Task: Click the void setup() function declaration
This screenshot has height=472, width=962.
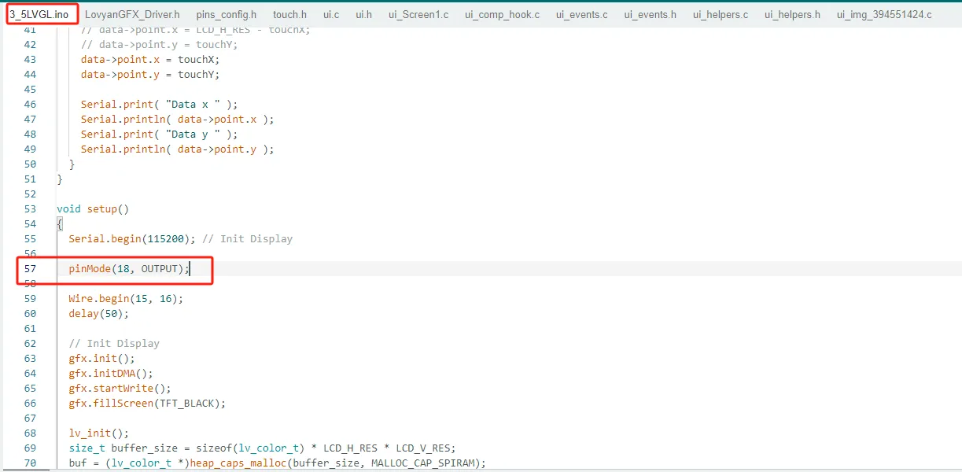Action: pos(93,209)
